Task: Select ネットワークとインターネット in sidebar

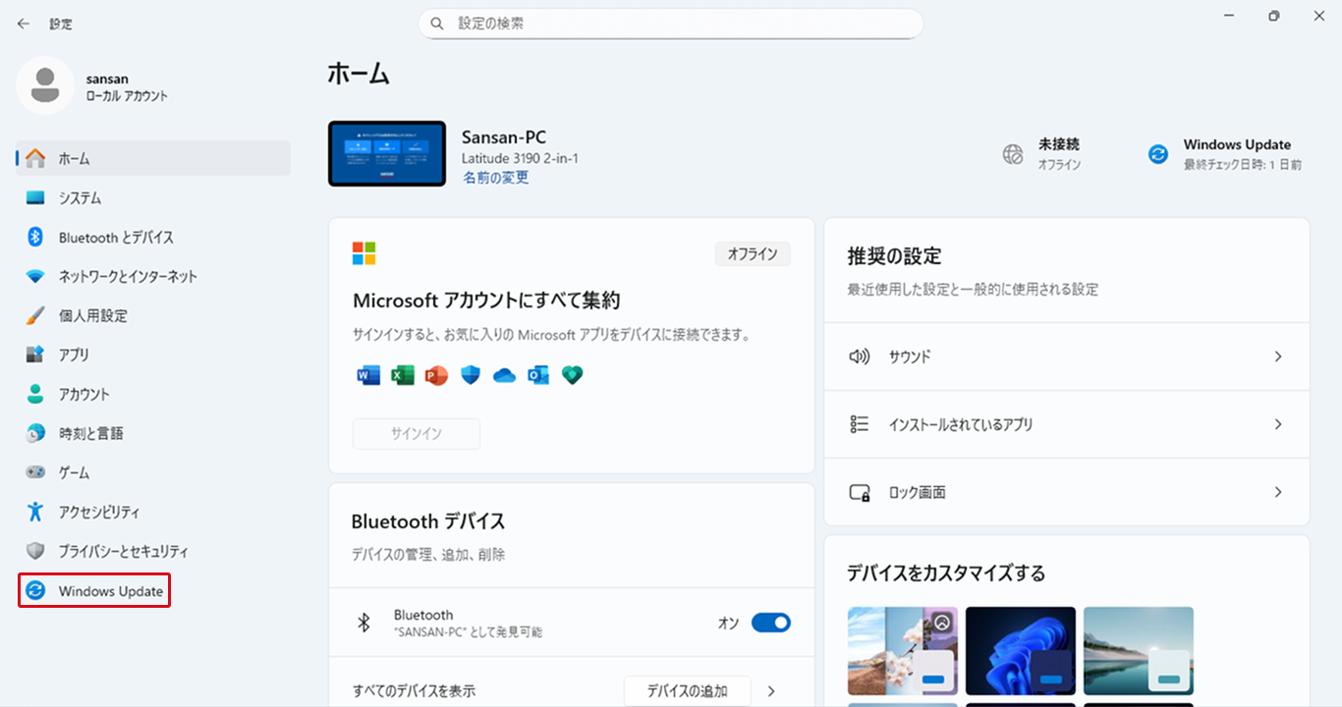Action: pos(128,277)
